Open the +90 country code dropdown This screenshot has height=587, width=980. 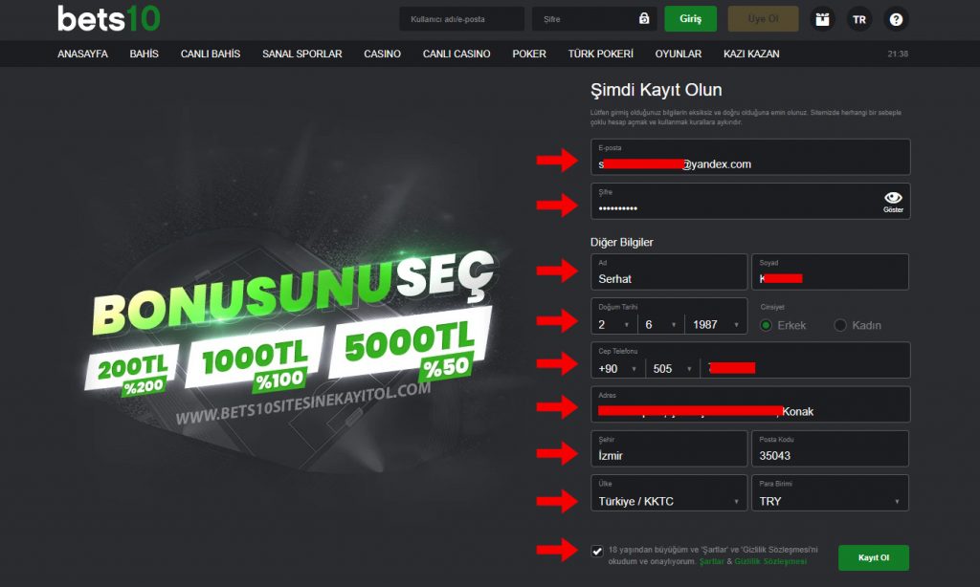pyautogui.click(x=617, y=368)
